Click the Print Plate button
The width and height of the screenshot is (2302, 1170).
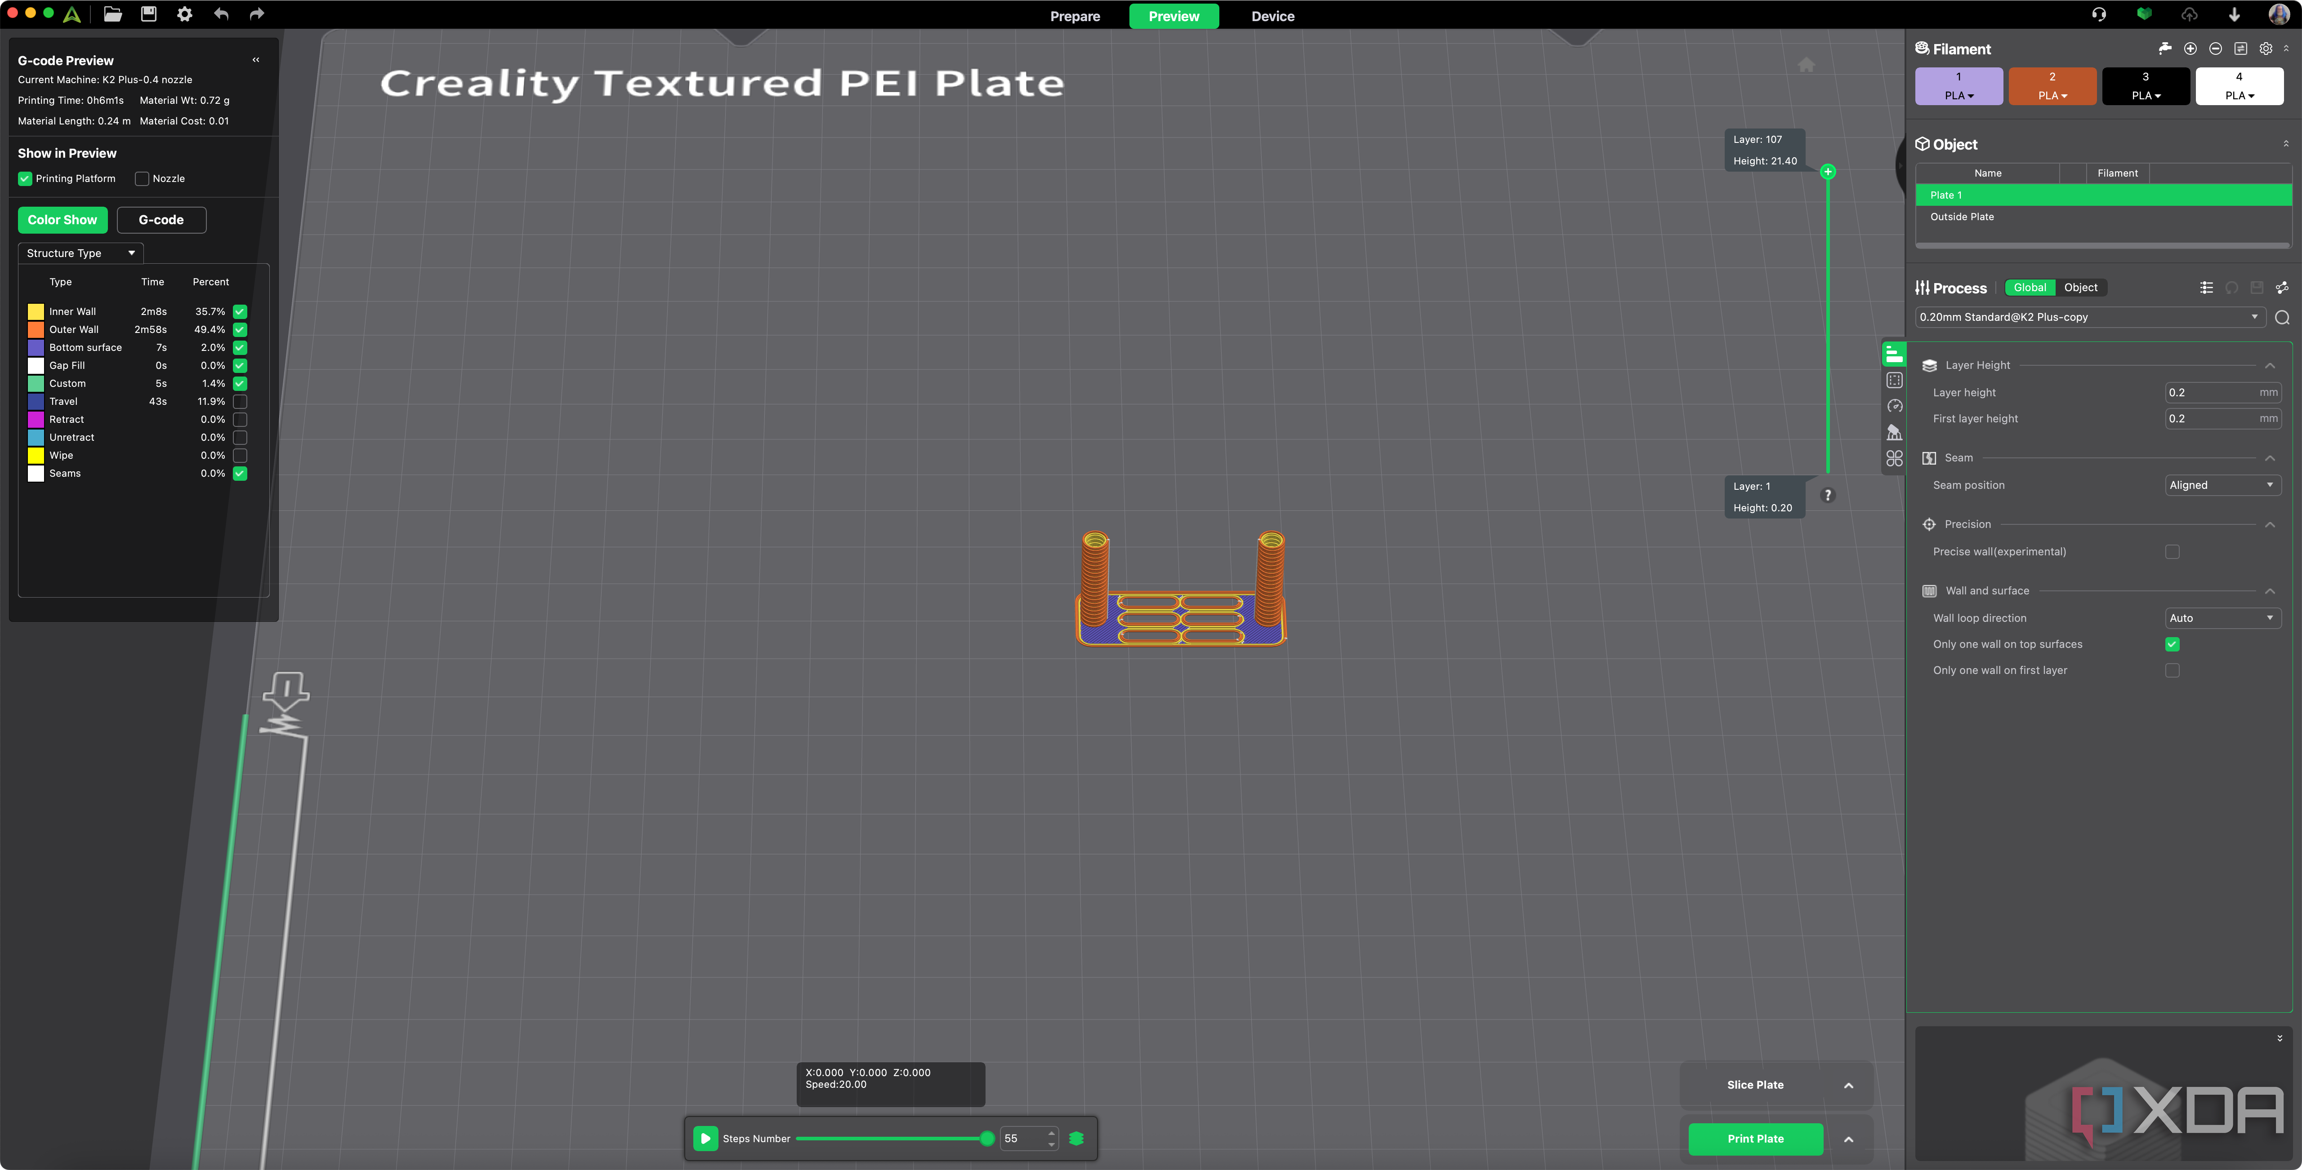click(1754, 1139)
